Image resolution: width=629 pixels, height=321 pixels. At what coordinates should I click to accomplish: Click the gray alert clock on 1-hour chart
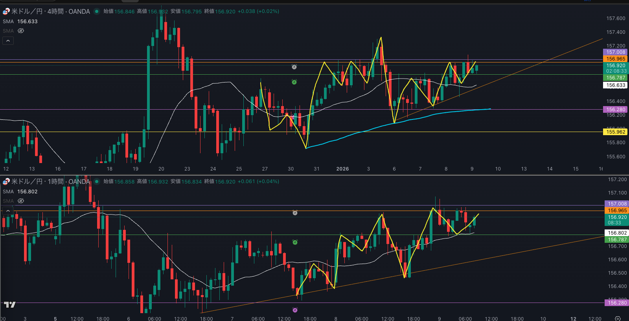click(x=295, y=213)
